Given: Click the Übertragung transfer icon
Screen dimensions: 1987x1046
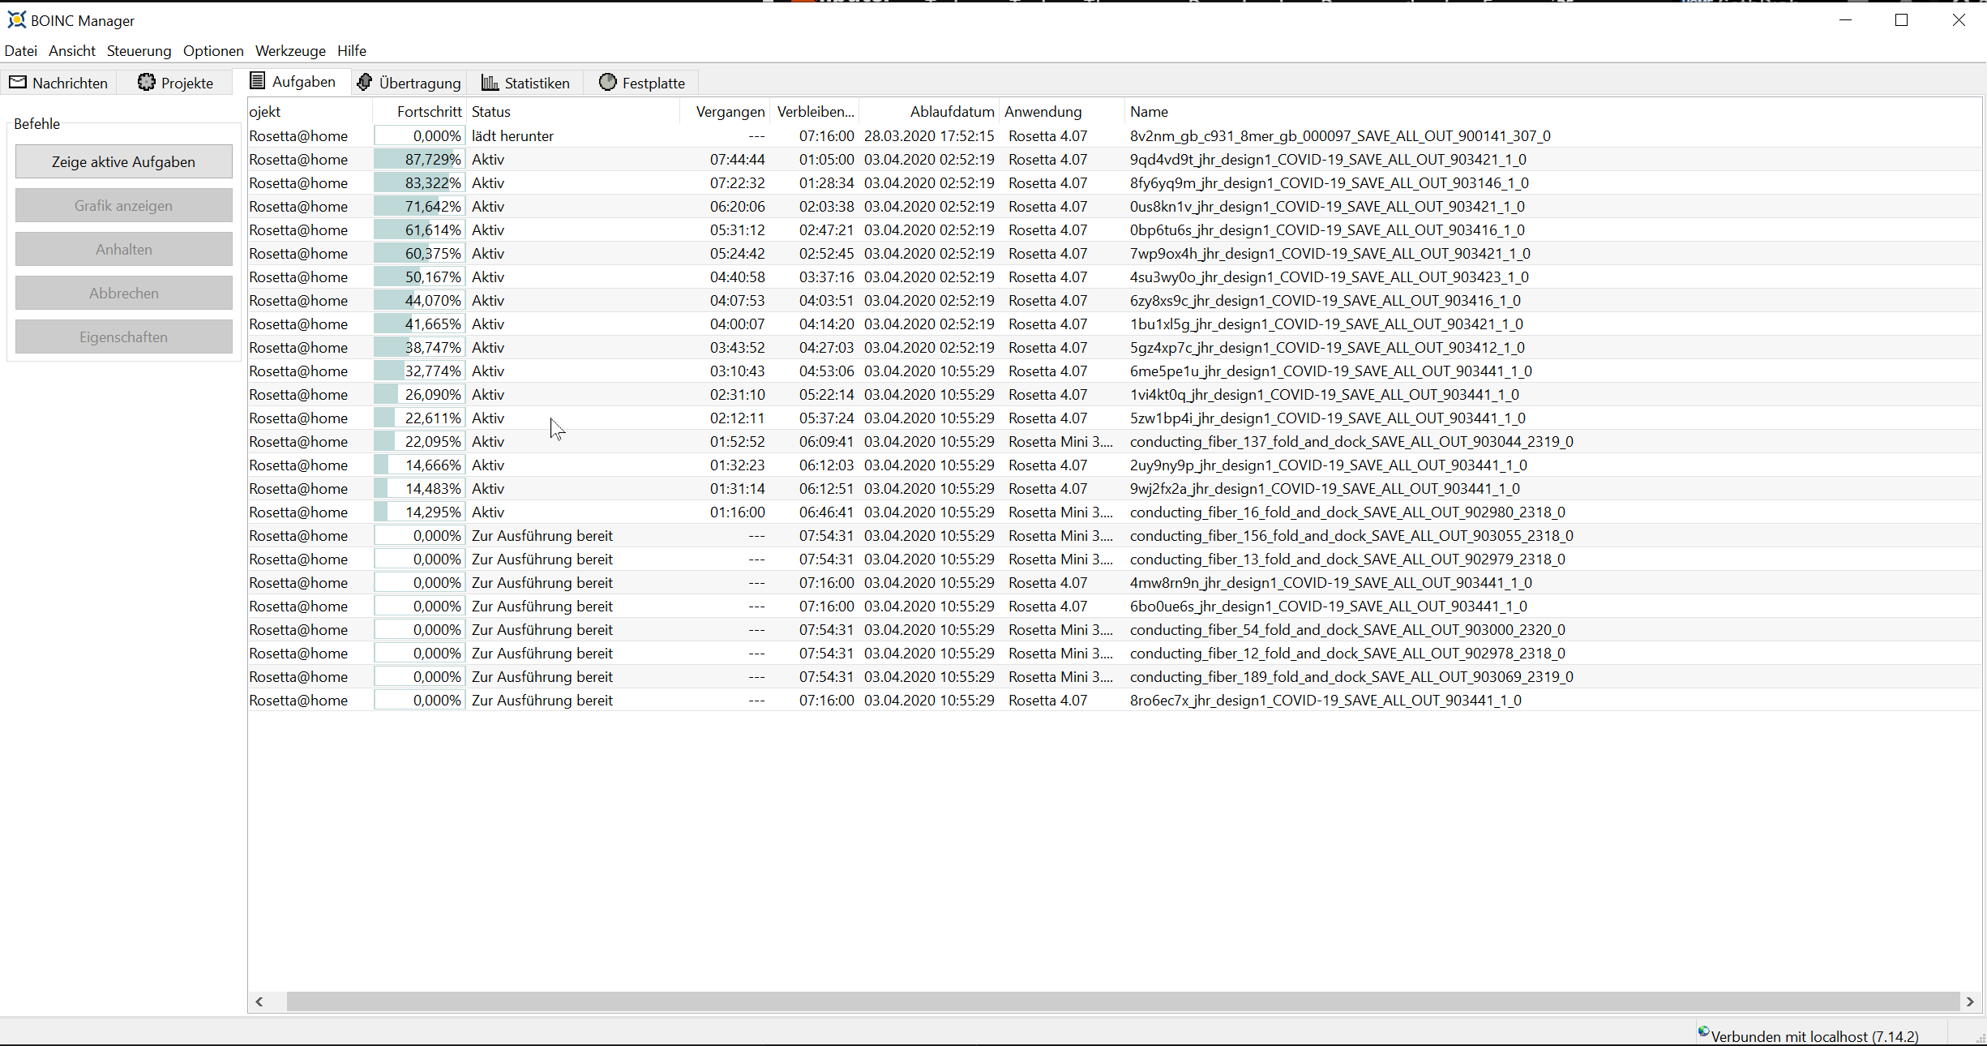Looking at the screenshot, I should (x=365, y=82).
